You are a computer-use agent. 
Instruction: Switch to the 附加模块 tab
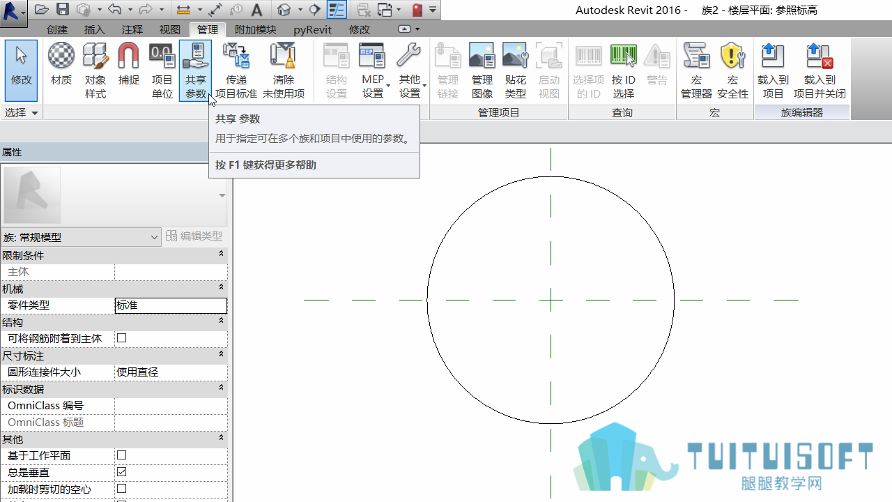pos(256,29)
